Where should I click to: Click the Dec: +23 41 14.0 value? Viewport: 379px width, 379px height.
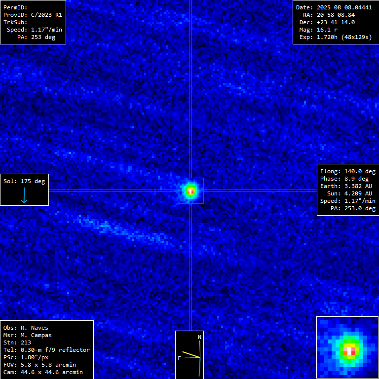pyautogui.click(x=327, y=23)
